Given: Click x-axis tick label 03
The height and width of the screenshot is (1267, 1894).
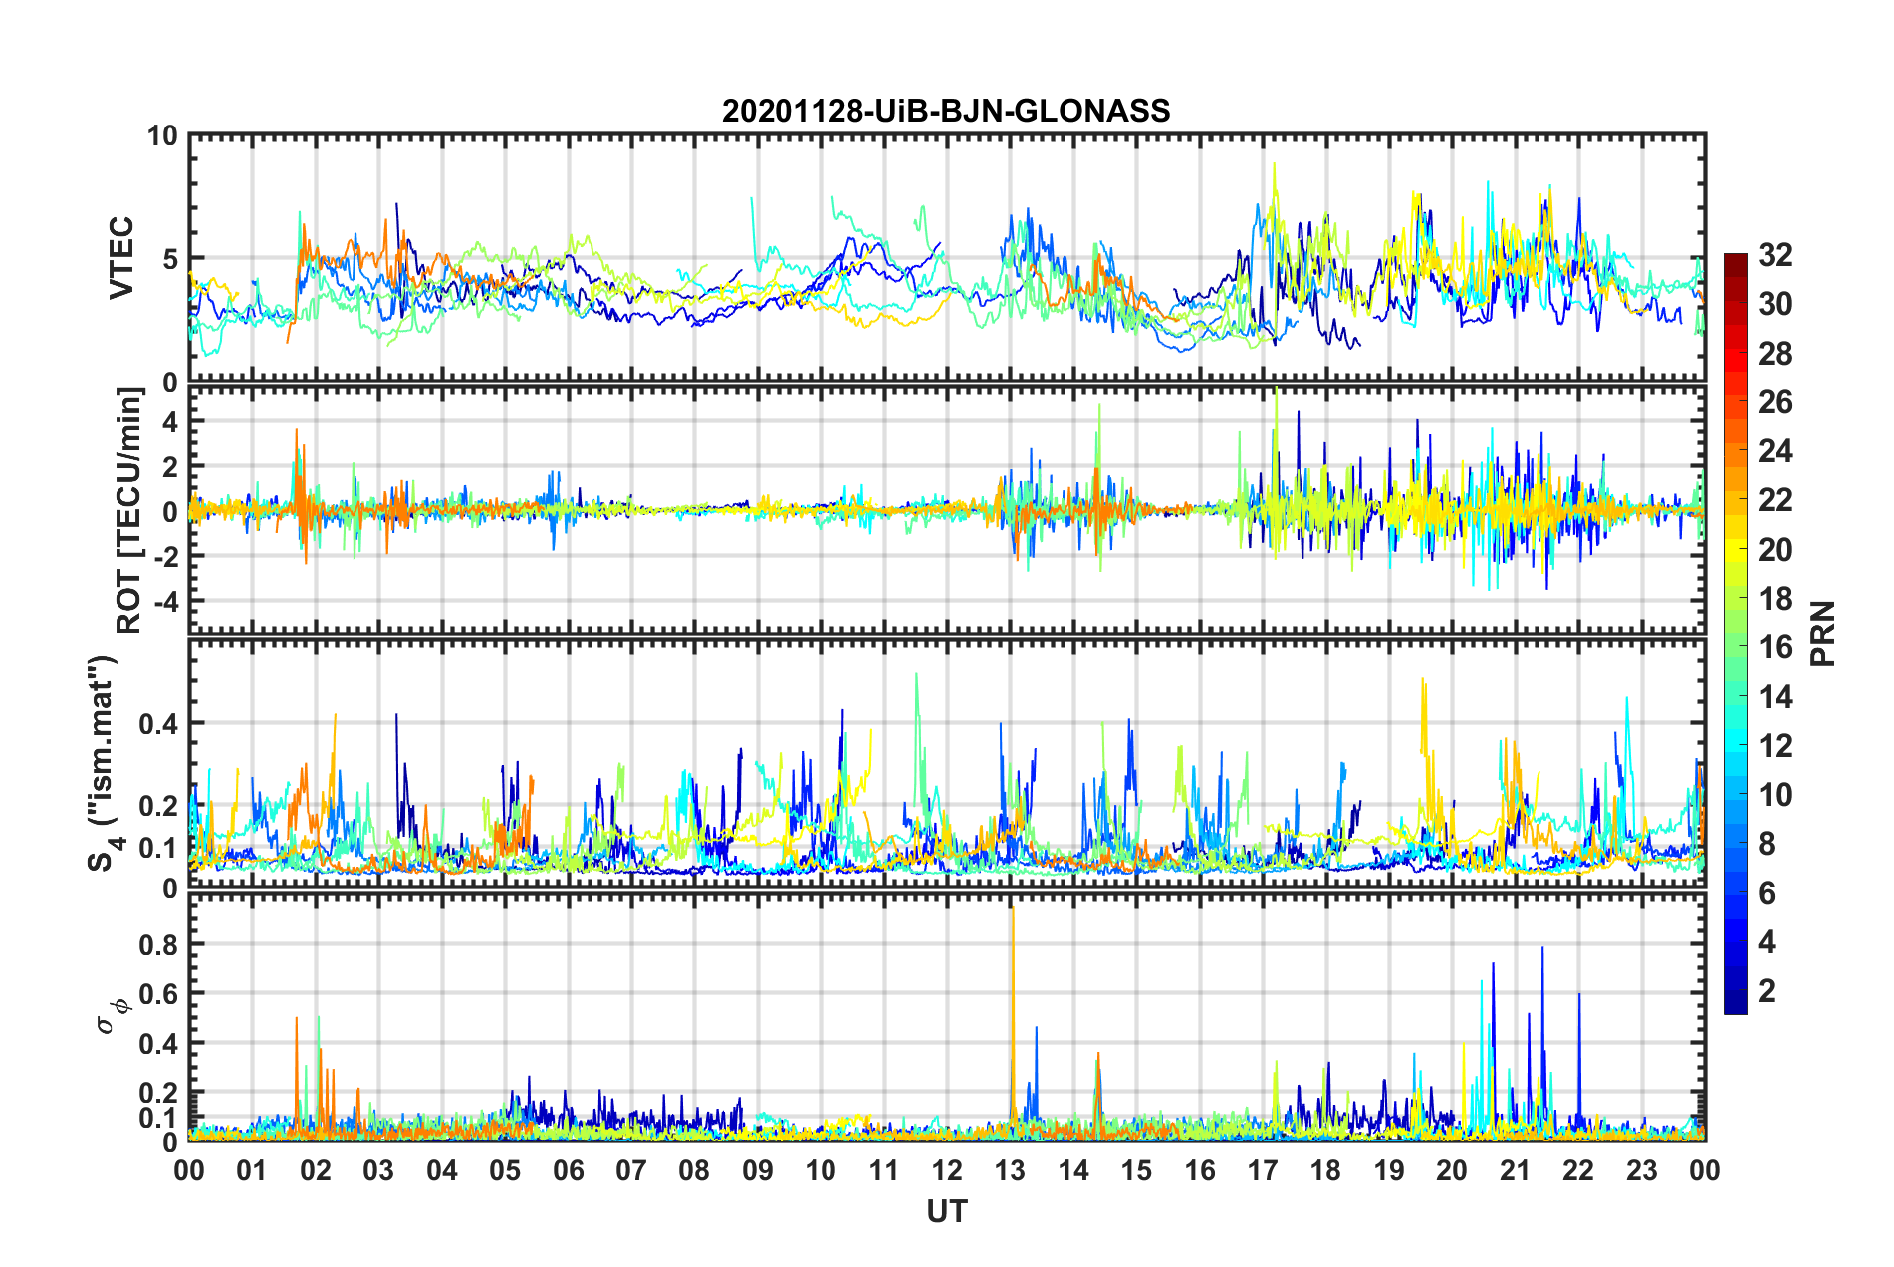Looking at the screenshot, I should pyautogui.click(x=378, y=1170).
